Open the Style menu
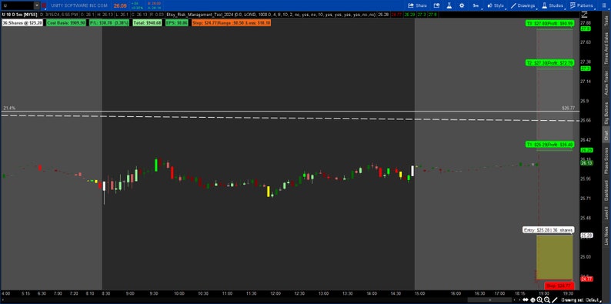Image resolution: width=611 pixels, height=304 pixels. point(496,5)
